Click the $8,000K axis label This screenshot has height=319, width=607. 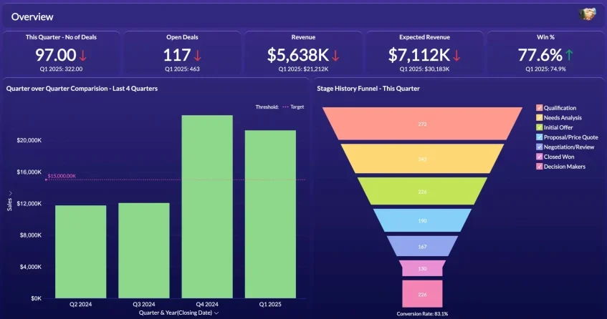click(31, 235)
